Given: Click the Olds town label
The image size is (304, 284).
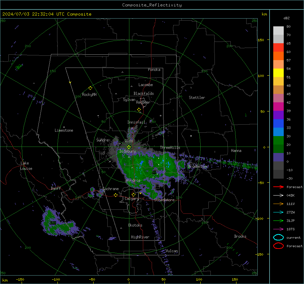Looking at the screenshot, I should pyautogui.click(x=129, y=141).
